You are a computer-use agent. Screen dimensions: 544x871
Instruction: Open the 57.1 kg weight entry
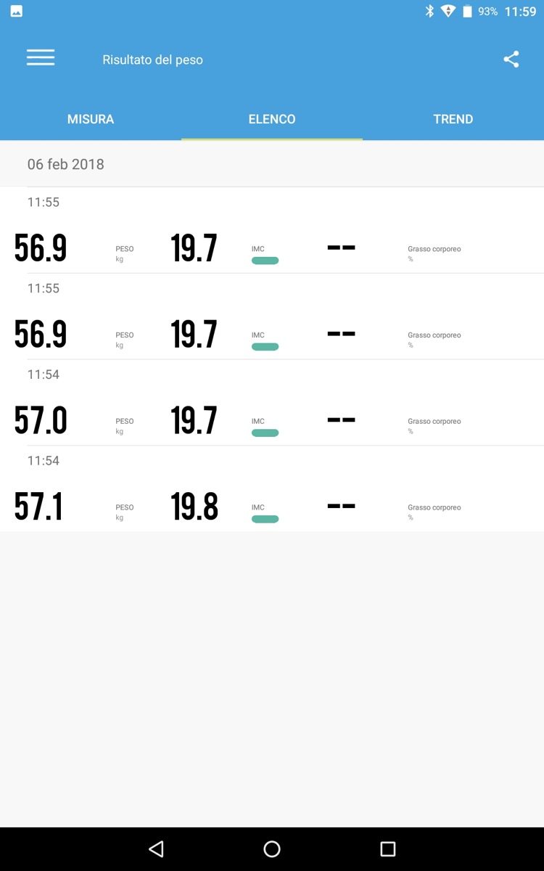pos(39,507)
